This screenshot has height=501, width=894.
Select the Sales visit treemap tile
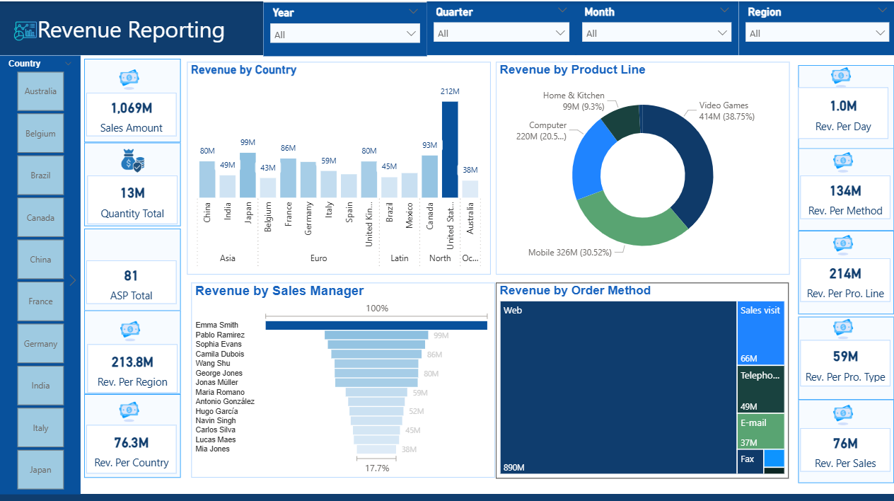tap(760, 334)
